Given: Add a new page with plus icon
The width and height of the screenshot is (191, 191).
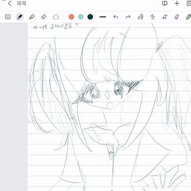Looking at the screenshot, I should pyautogui.click(x=177, y=3).
